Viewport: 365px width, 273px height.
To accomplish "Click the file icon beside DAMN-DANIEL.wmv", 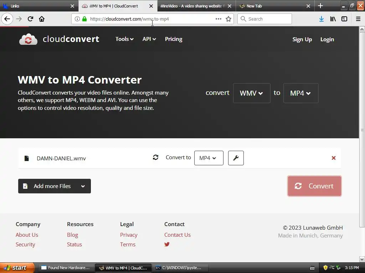I will (x=26, y=158).
